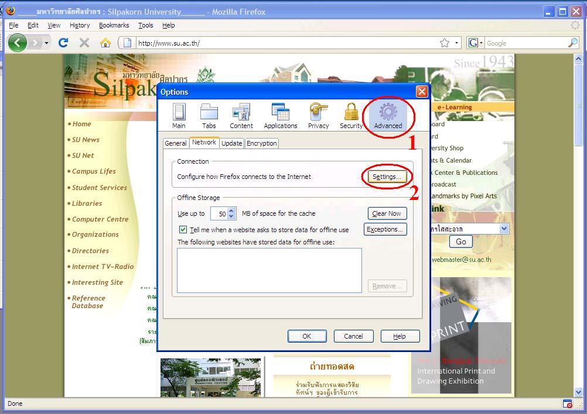Expand the webpage quick link dropdown
This screenshot has height=414, width=587.
point(504,229)
